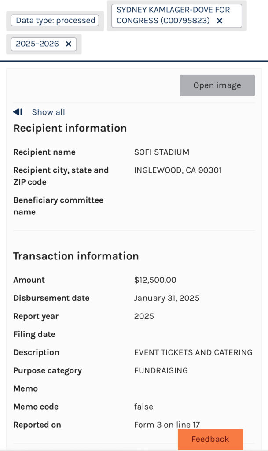
Task: Click the Show all link
Action: (48, 112)
